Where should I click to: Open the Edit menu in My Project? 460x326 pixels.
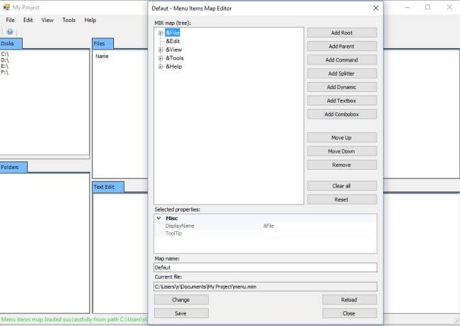pos(28,20)
